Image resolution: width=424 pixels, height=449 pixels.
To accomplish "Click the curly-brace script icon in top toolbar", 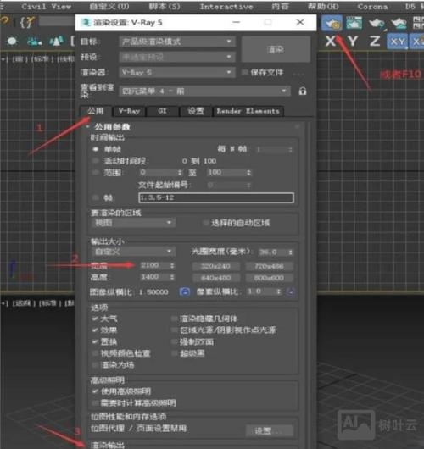I will coord(27,22).
